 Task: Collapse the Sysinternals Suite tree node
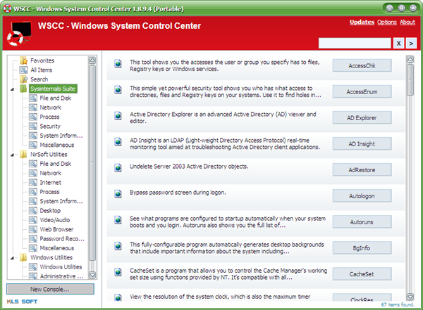[13, 89]
